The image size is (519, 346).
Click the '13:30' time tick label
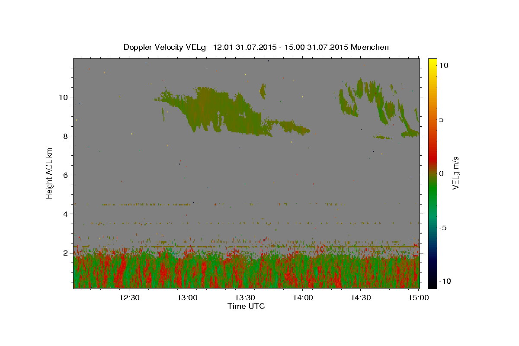245,298
